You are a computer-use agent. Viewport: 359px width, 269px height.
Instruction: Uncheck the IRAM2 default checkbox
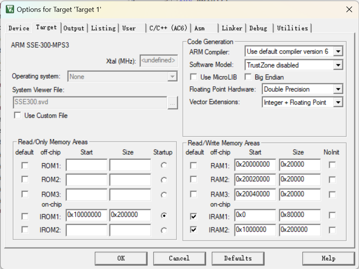click(194, 229)
